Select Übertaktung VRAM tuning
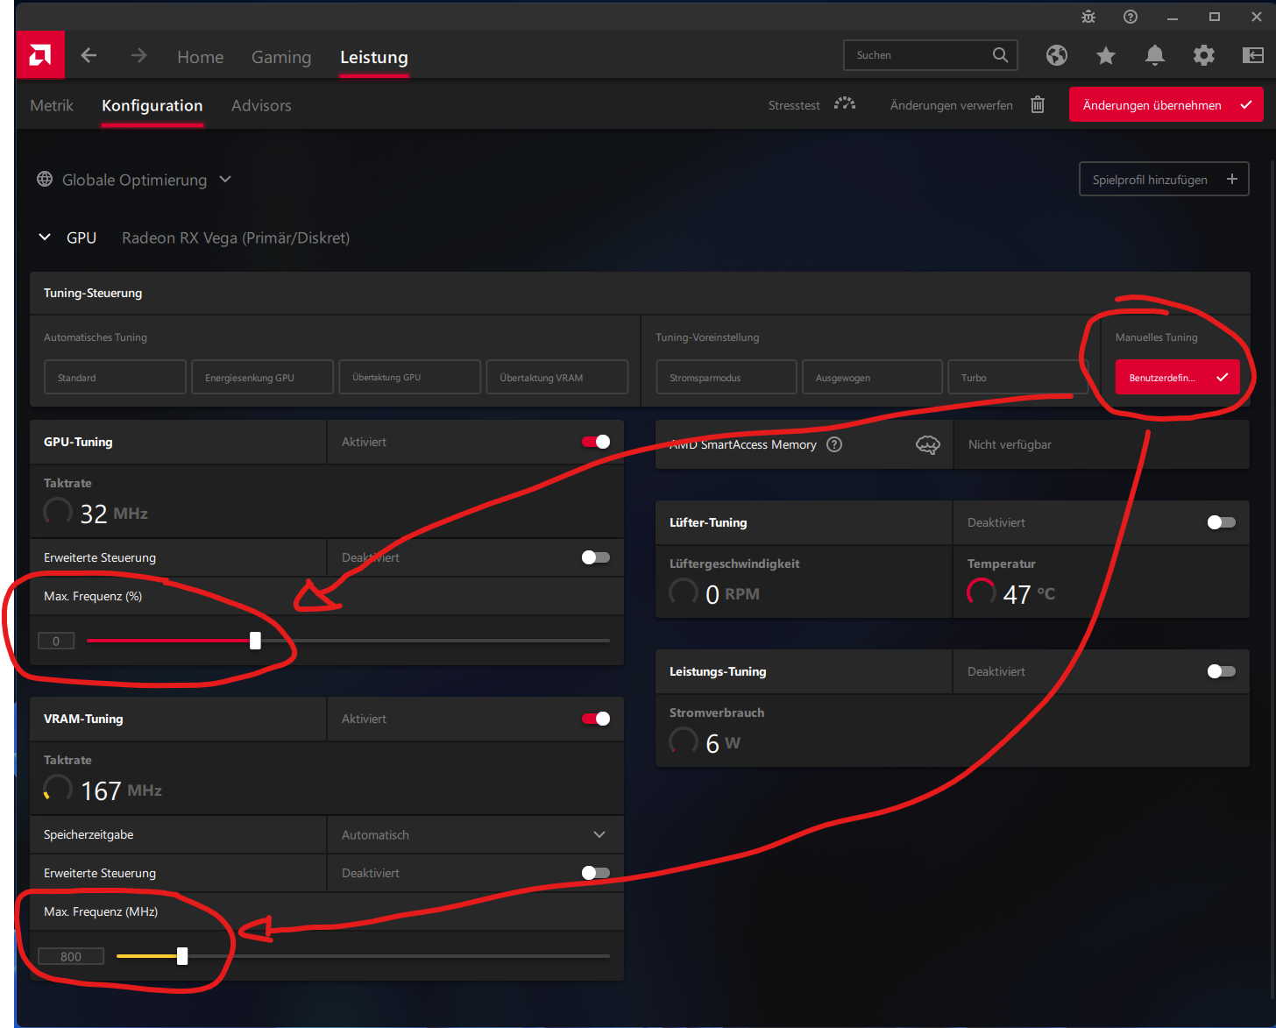This screenshot has width=1276, height=1028. pos(557,377)
